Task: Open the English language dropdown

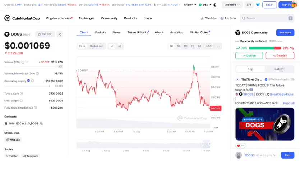Action: click(x=190, y=5)
